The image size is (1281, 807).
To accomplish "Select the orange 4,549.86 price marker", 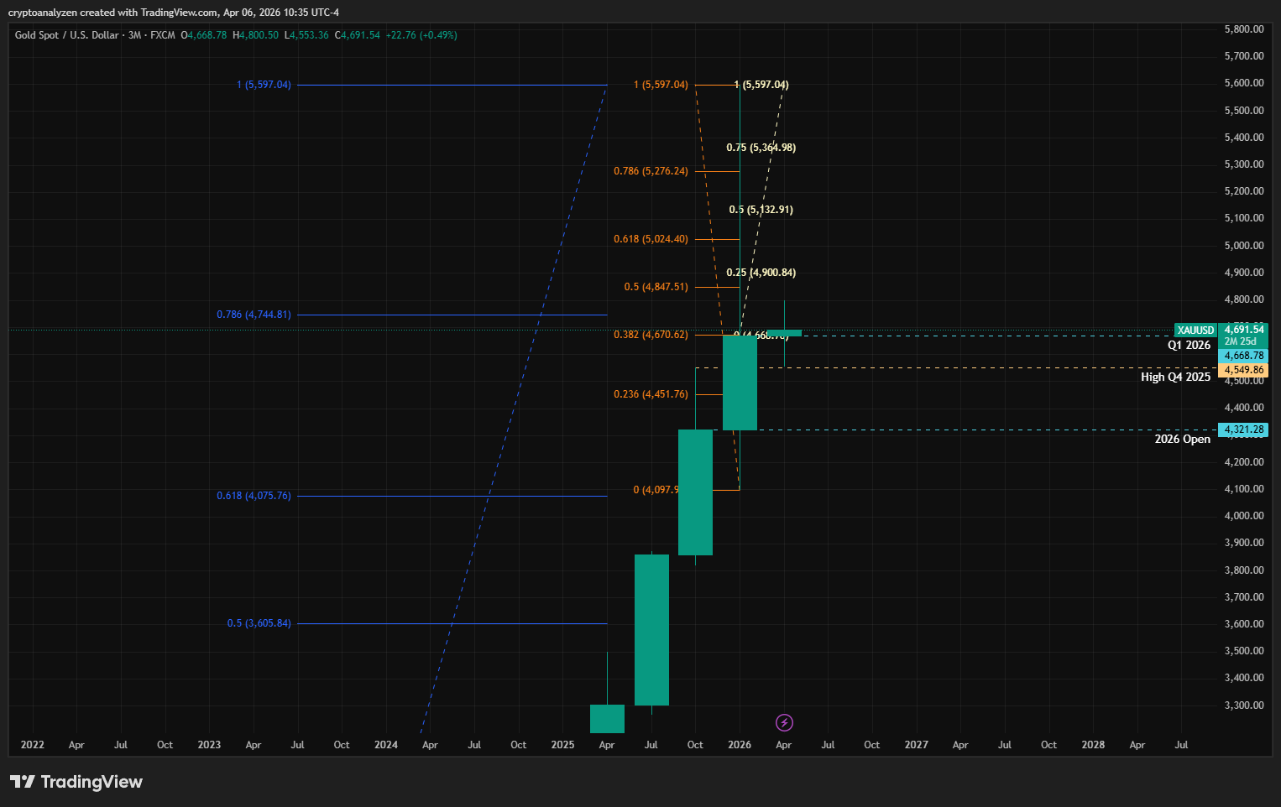I will [x=1243, y=369].
